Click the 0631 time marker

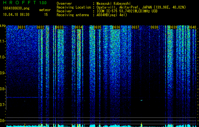(x=21, y=27)
